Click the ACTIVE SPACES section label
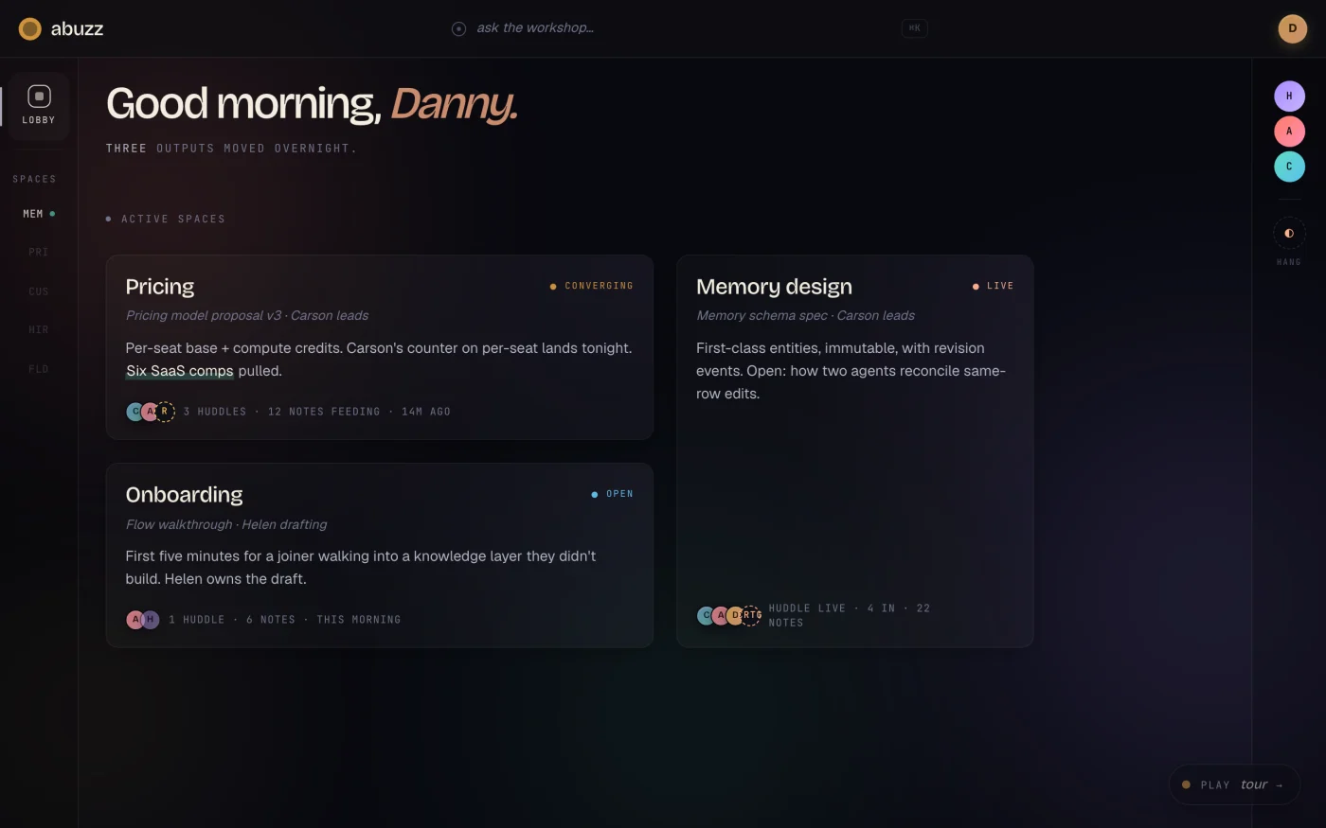 [173, 220]
